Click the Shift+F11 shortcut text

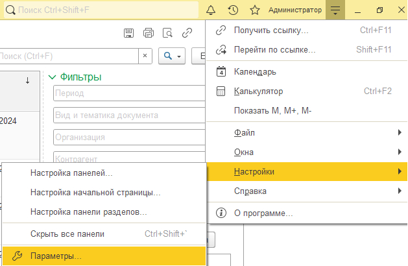point(374,49)
